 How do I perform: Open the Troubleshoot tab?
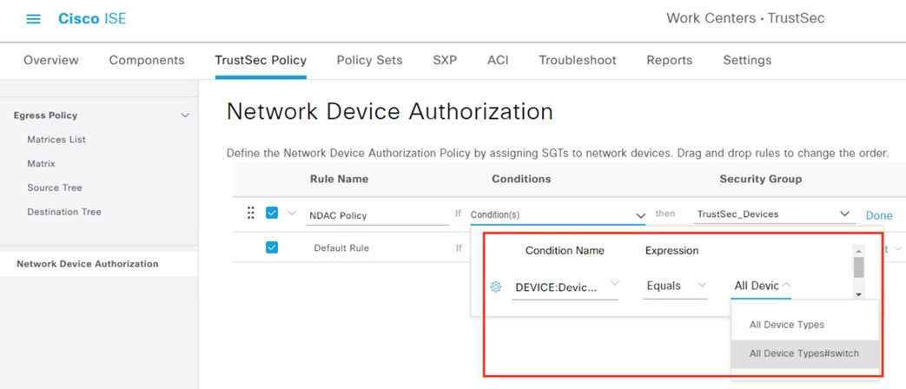pyautogui.click(x=578, y=60)
